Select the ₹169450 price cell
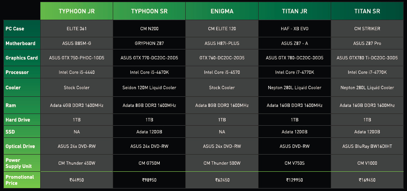Image resolution: width=407 pixels, height=191 pixels. 367,180
